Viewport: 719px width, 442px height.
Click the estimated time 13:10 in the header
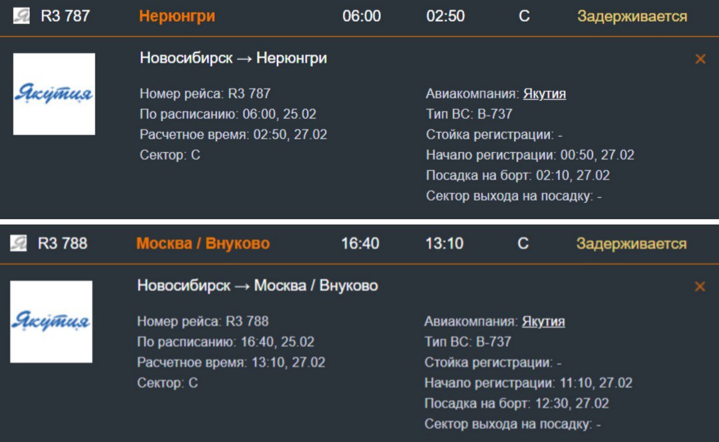444,244
